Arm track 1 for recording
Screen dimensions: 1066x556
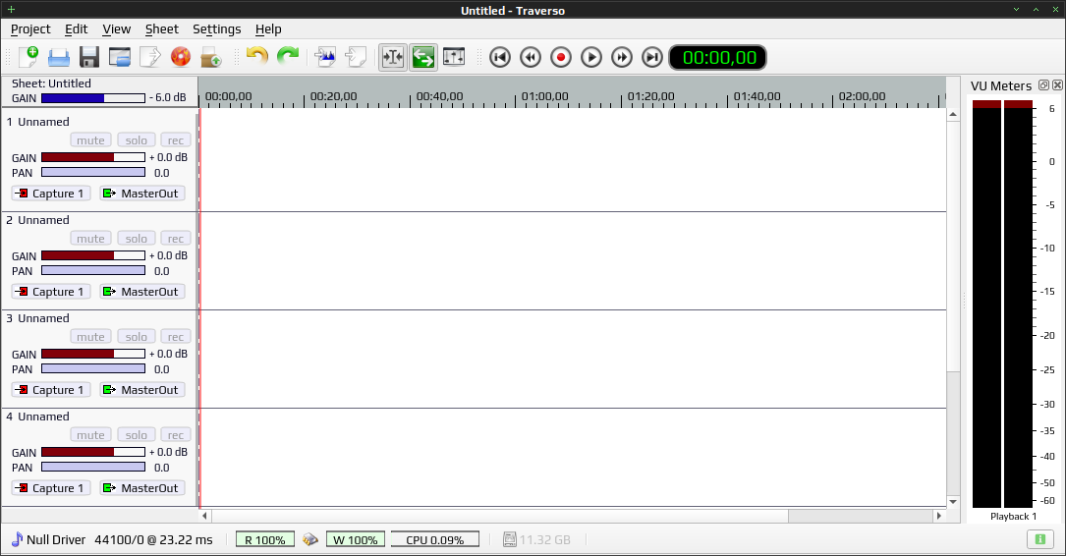pyautogui.click(x=176, y=140)
